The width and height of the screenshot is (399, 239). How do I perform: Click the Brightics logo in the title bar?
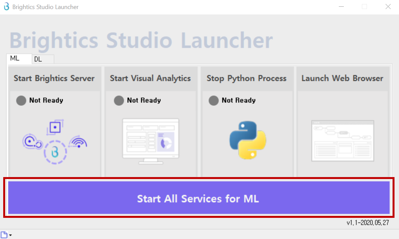click(6, 6)
